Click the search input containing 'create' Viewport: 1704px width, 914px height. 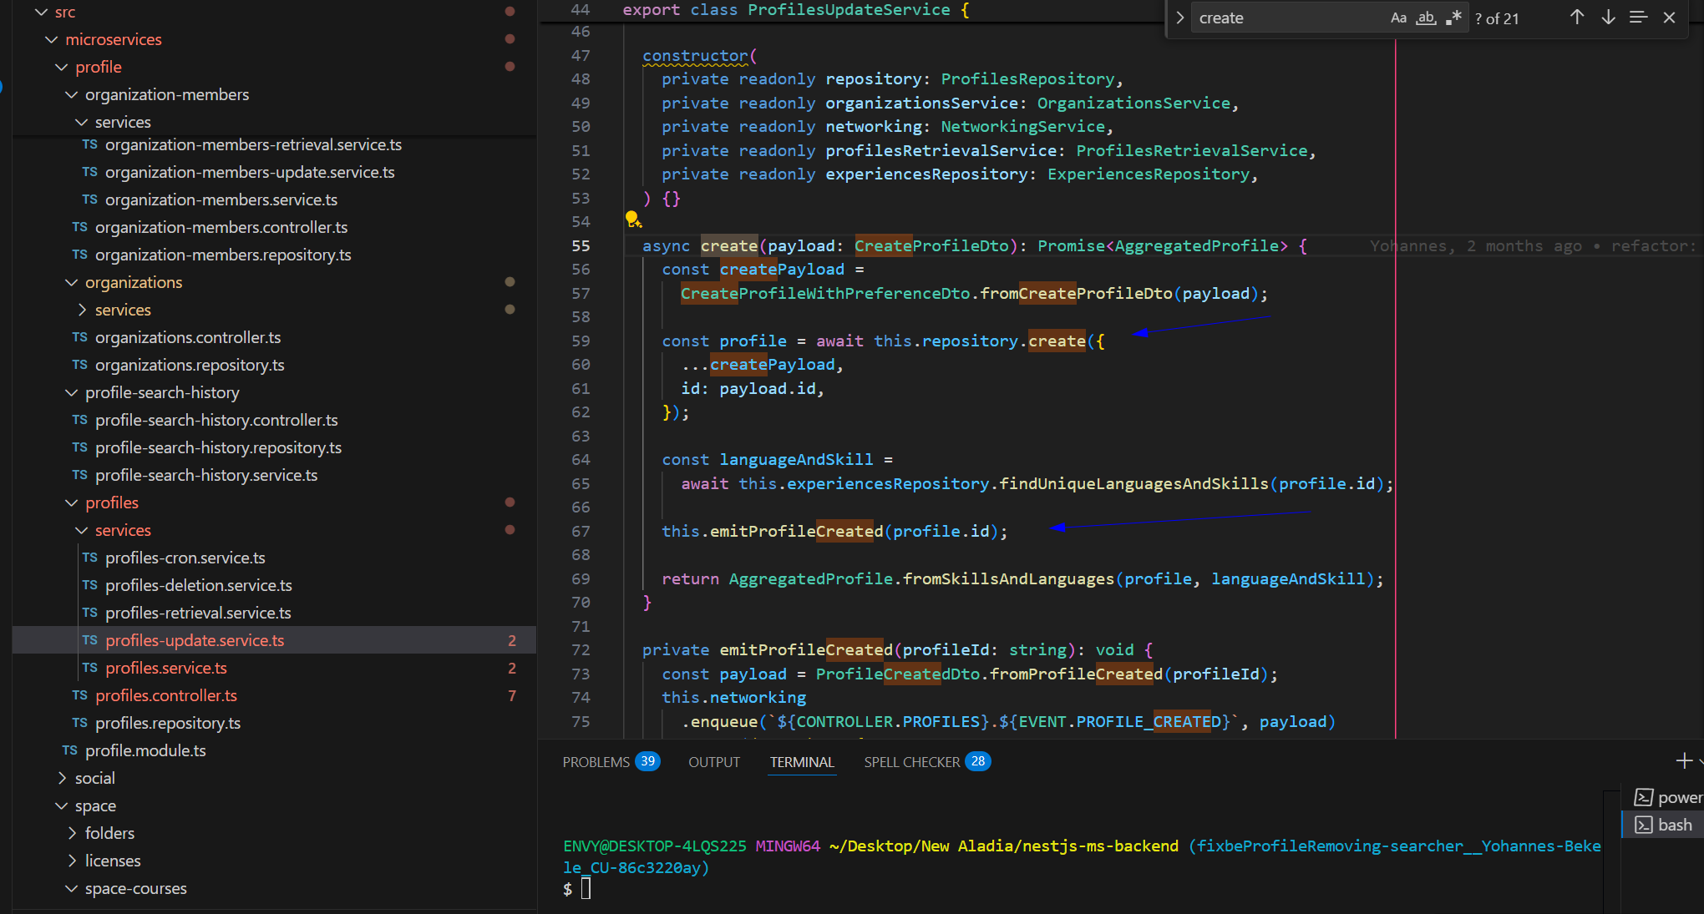[1286, 18]
